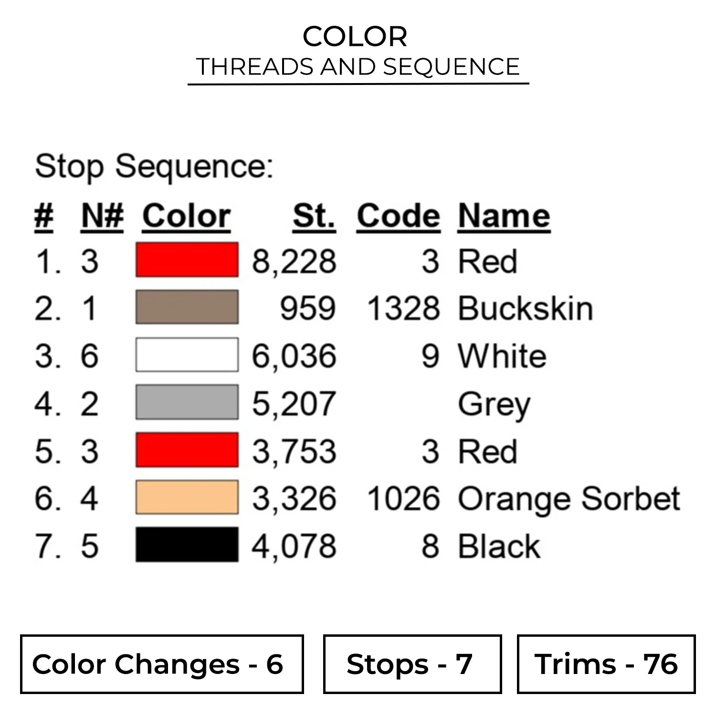Choose the Grey color swatch

187,402
